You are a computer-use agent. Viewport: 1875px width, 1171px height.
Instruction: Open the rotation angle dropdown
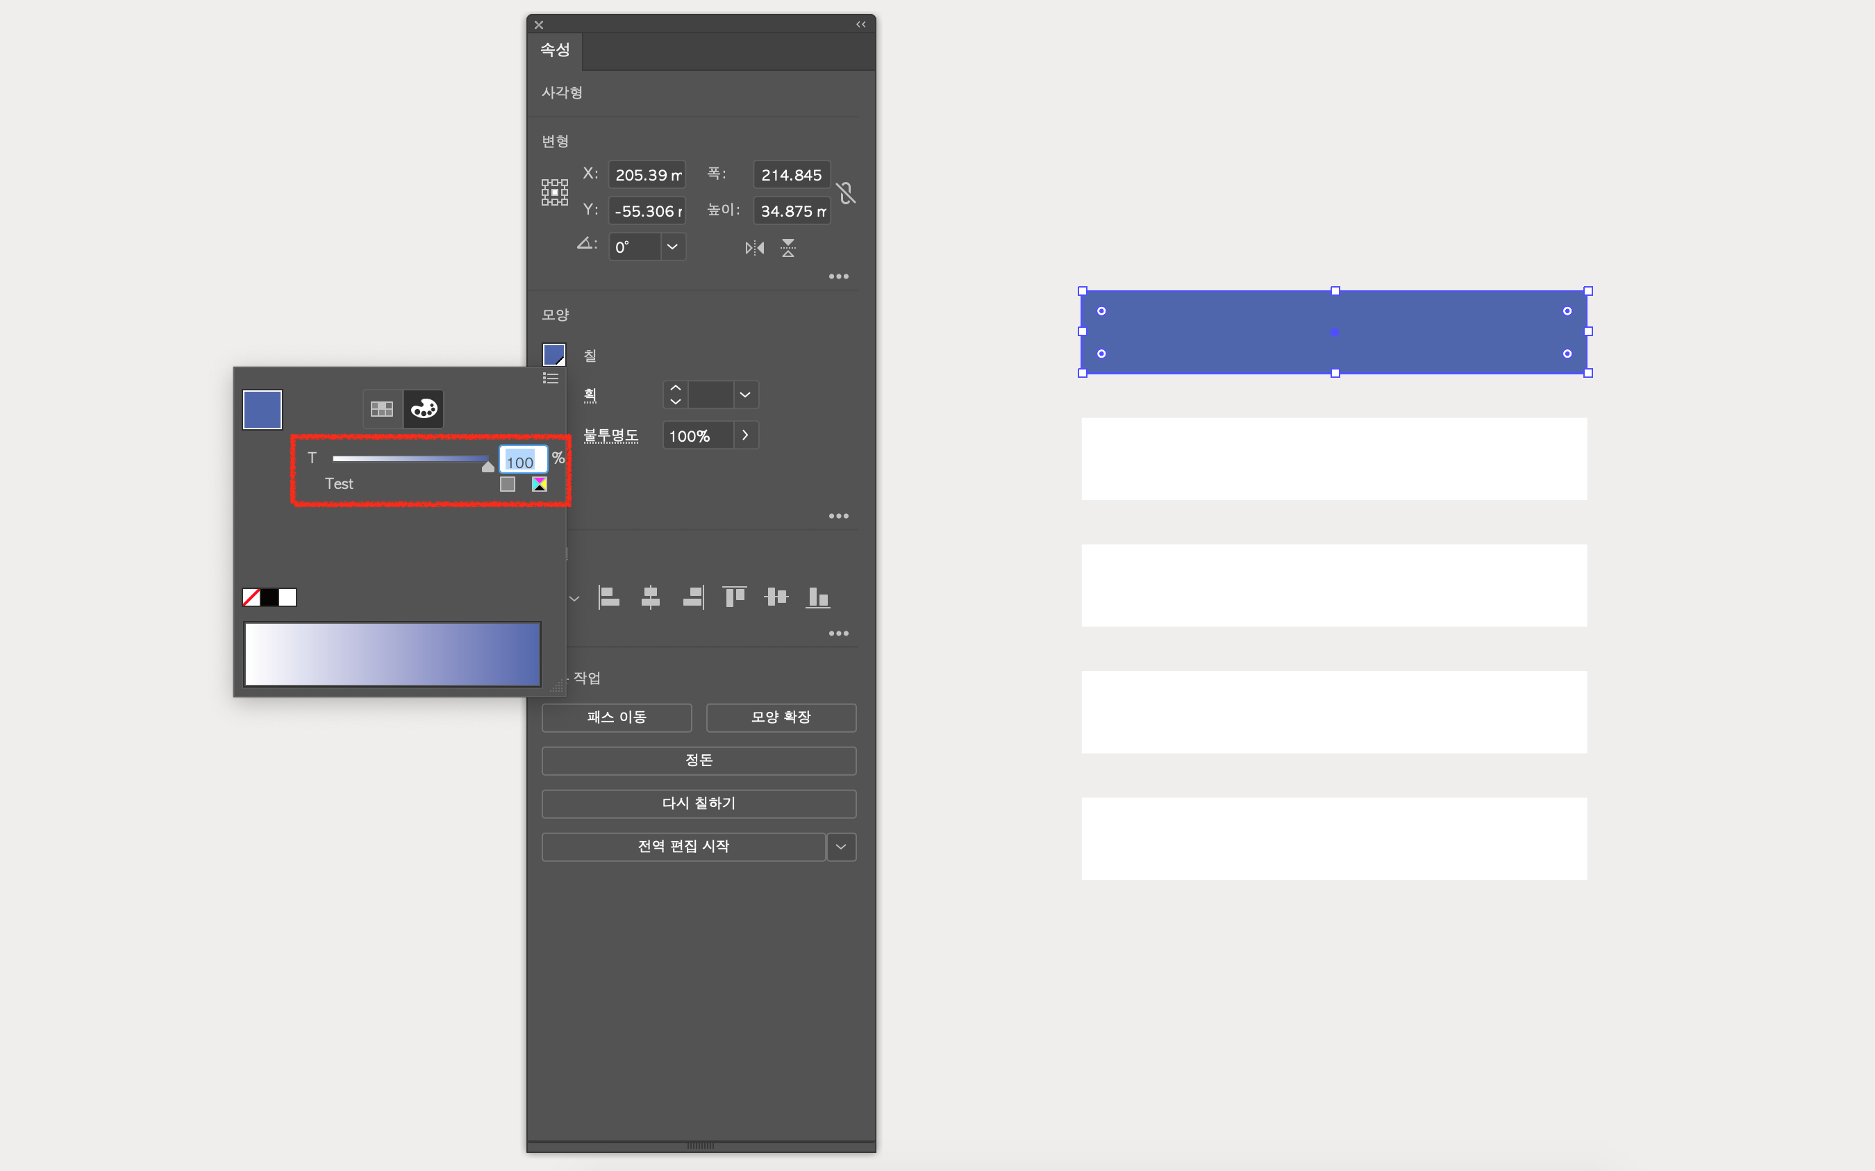672,247
